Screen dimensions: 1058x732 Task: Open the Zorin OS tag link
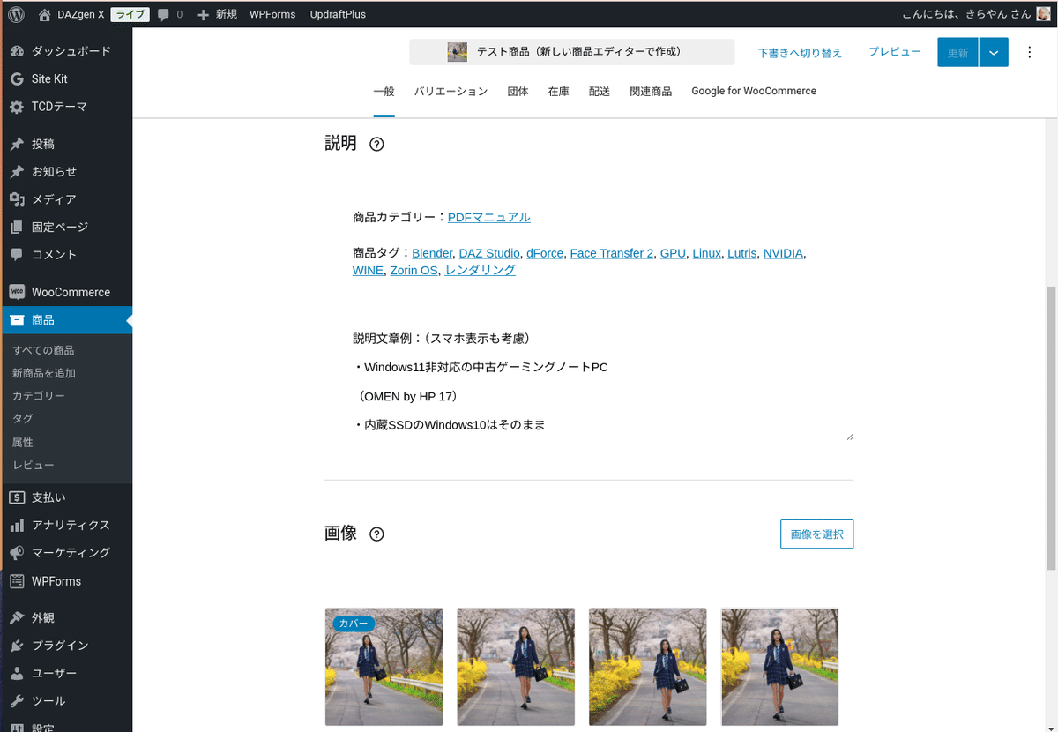click(x=414, y=271)
